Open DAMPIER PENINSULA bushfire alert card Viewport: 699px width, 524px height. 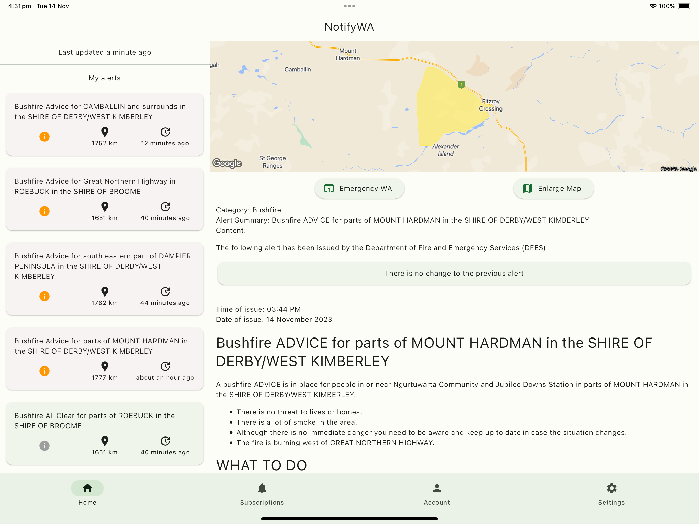tap(105, 279)
